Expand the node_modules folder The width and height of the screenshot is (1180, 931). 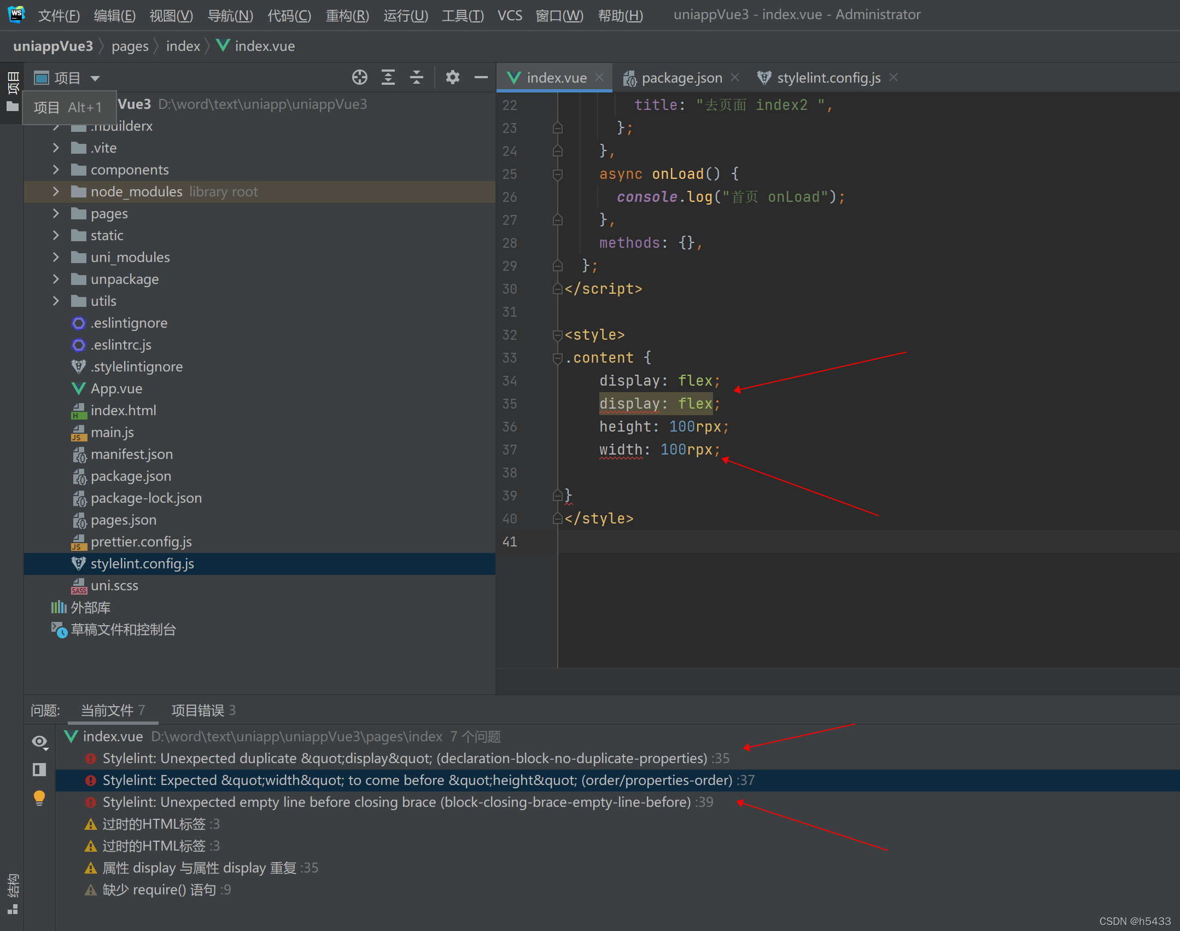click(56, 191)
